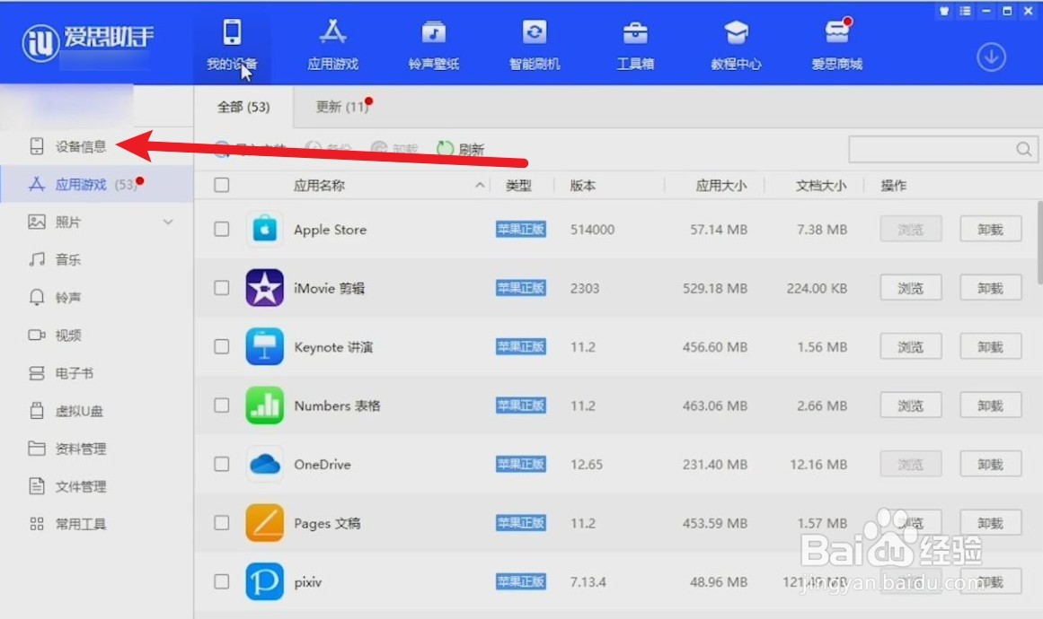This screenshot has height=619, width=1043.
Task: Select 设备信息 in the sidebar
Action: coord(68,146)
